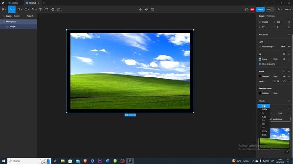This screenshot has width=293, height=164.
Task: Click the home icon in the tab bar
Action: click(3, 3)
